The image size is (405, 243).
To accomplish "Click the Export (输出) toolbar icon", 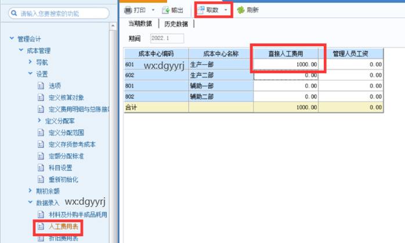I will [x=165, y=10].
